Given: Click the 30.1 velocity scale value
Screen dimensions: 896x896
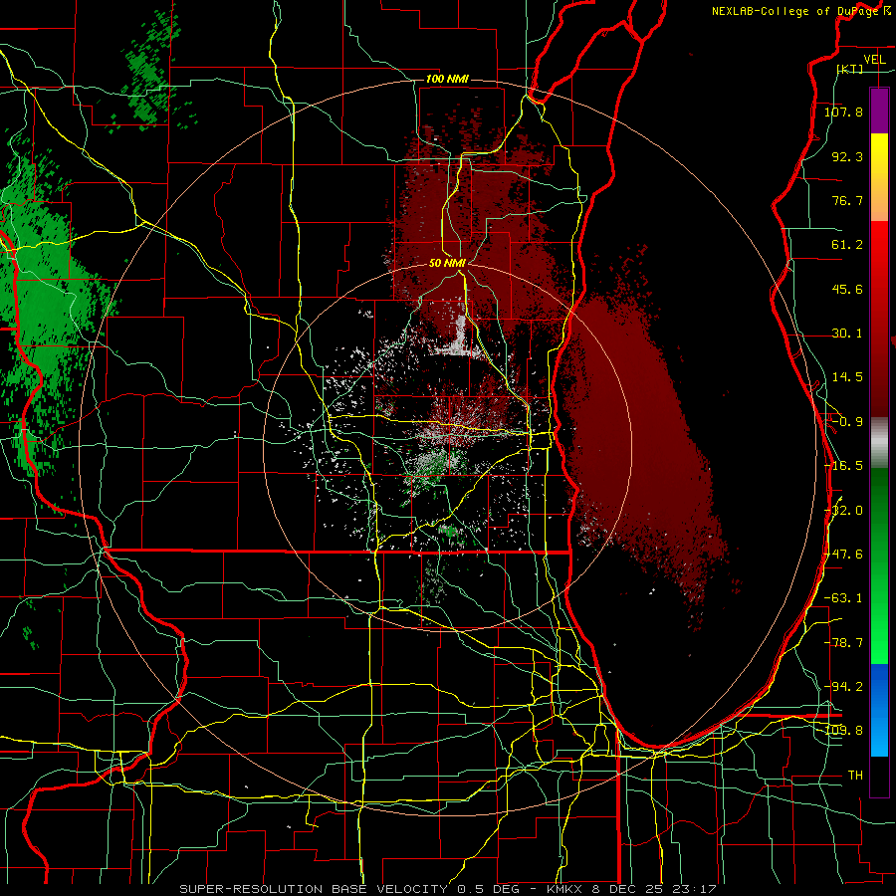Looking at the screenshot, I should coord(847,334).
